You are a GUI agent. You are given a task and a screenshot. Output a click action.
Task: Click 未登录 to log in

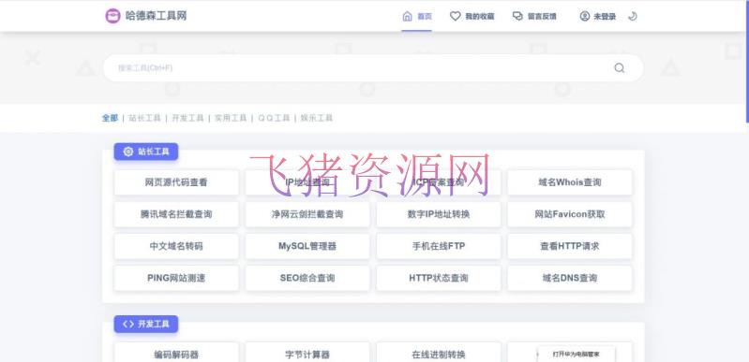(597, 16)
